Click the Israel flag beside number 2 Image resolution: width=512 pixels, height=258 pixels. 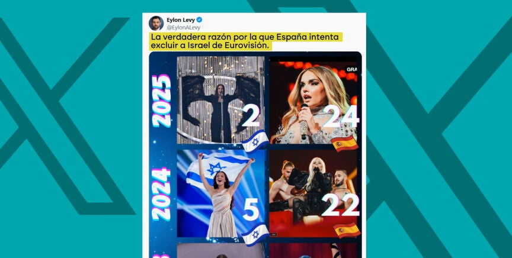pyautogui.click(x=255, y=141)
